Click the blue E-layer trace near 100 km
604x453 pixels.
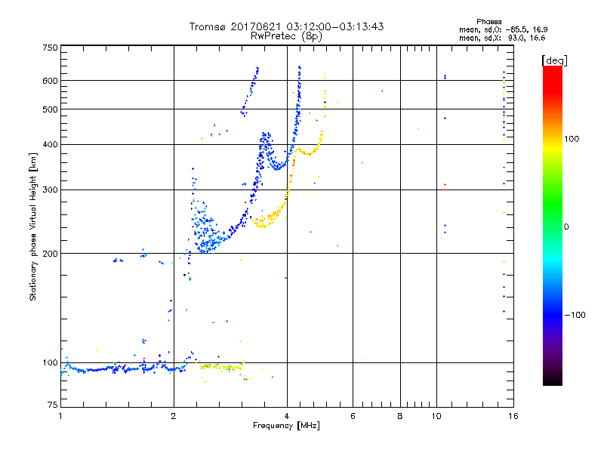click(x=123, y=368)
